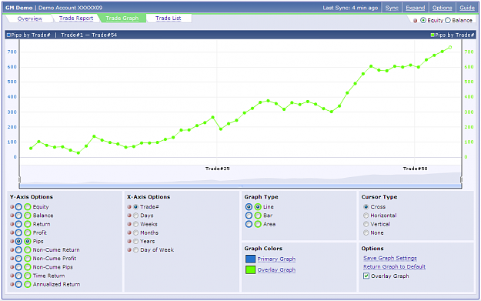The height and width of the screenshot is (301, 481).
Task: Click the red info dot beside Day of Week
Action: 129,249
